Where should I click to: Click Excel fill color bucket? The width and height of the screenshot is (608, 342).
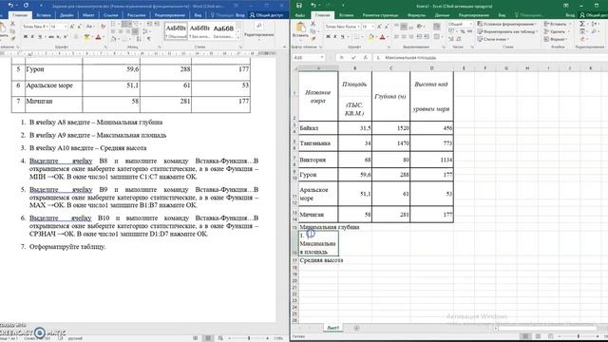coord(370,37)
